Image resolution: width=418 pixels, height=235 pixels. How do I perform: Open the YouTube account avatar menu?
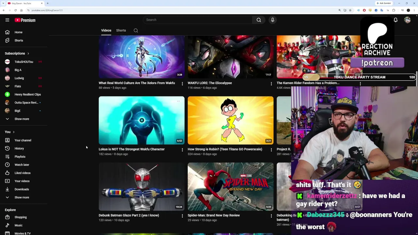tap(407, 20)
